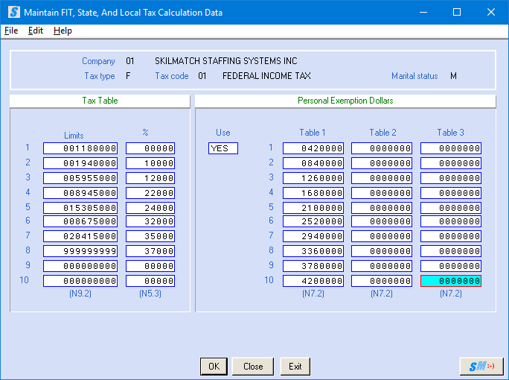509x380 pixels.
Task: Click Table 1 row 10 field 4200000
Action: [313, 281]
